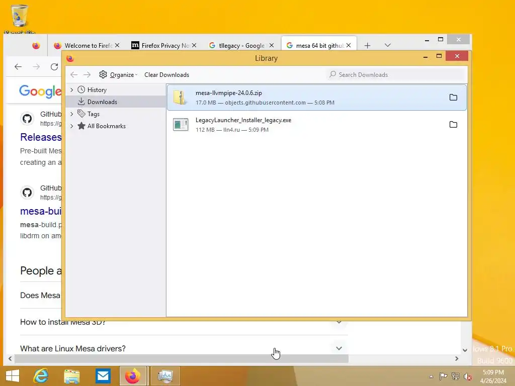Image resolution: width=515 pixels, height=386 pixels.
Task: Open the Recycle Bin on desktop
Action: coord(20,19)
